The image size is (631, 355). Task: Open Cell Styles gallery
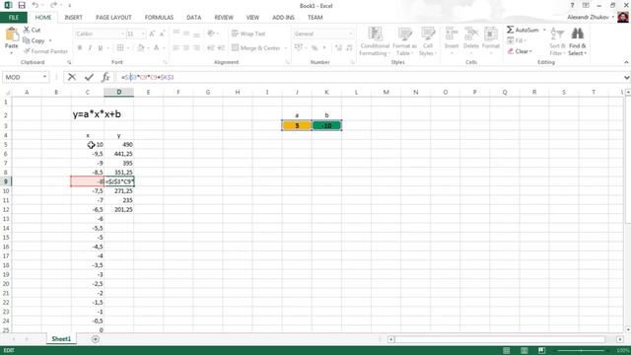(x=427, y=41)
